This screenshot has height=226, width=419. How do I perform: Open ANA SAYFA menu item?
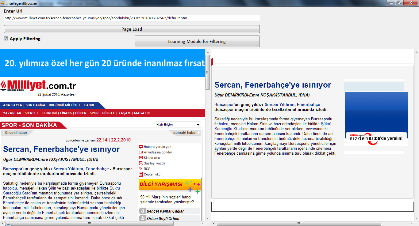pyautogui.click(x=13, y=105)
